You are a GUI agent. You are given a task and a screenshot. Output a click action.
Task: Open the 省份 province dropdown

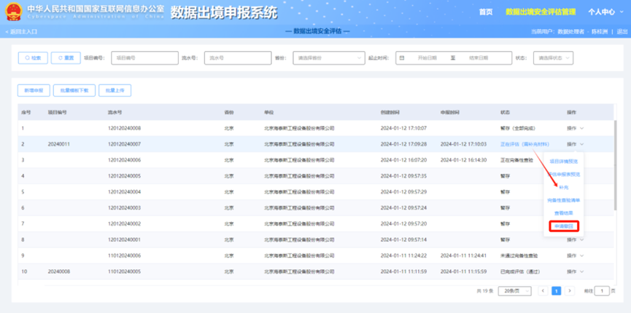329,58
